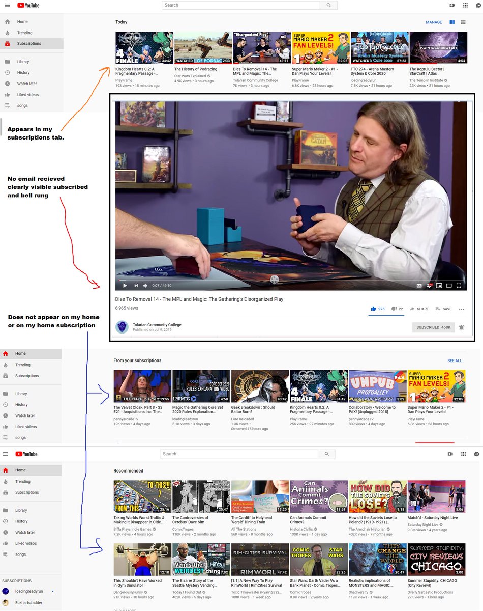Click the Tolarian Community College name under the player
Viewport: 483px width, 611px height.
(157, 325)
